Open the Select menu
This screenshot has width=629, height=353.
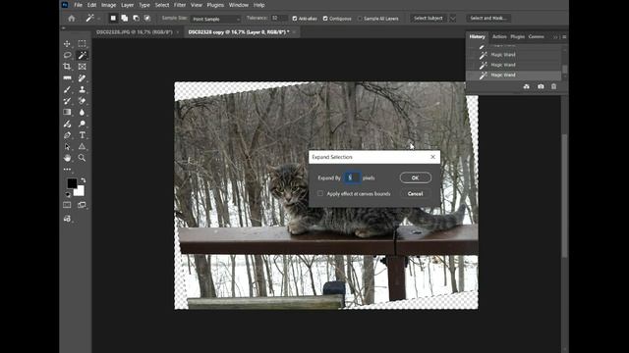(x=162, y=5)
